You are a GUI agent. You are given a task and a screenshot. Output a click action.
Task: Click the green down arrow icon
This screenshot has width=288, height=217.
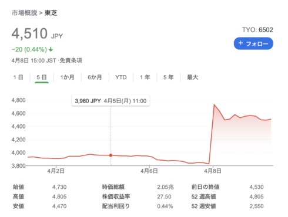[51, 49]
